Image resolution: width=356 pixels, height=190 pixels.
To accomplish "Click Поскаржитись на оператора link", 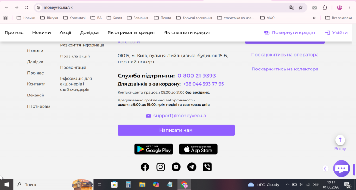I will click(x=285, y=55).
